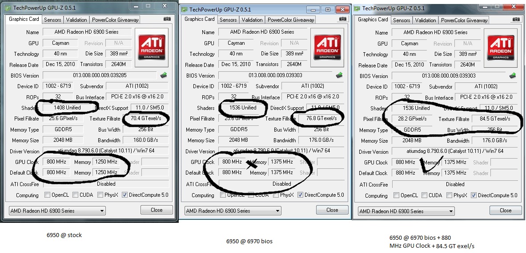
Task: Click the 70.4 GTexel/s texture fillrate value
Action: point(145,118)
